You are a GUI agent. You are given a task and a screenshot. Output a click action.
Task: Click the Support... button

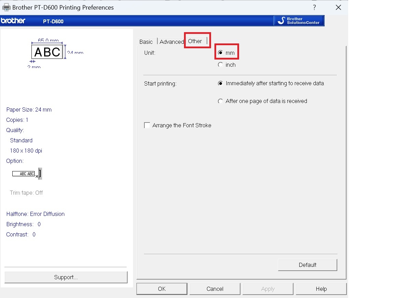(66, 277)
